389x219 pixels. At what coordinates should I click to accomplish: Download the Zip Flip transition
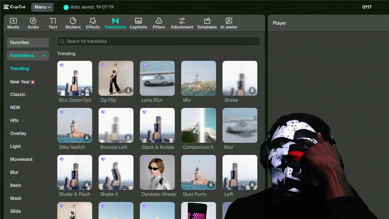[128, 90]
